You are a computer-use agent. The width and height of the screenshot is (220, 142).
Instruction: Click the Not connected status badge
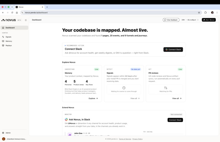pos(176,115)
